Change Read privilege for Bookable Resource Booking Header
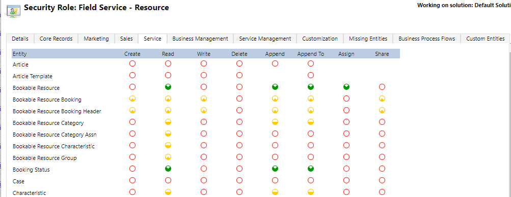Viewport: 511px width, 197px height. 168,110
